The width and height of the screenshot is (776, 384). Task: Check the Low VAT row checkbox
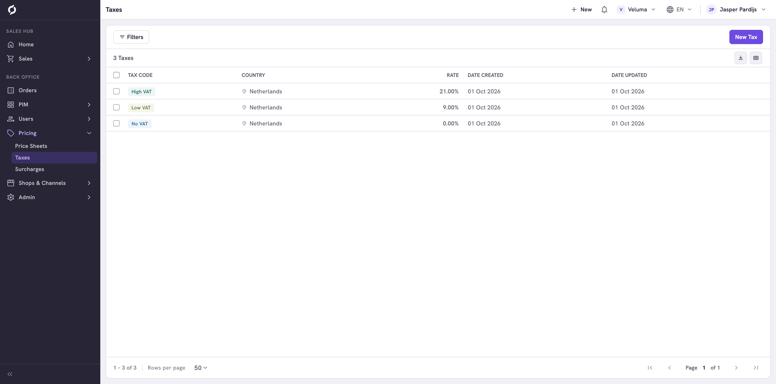pos(116,107)
